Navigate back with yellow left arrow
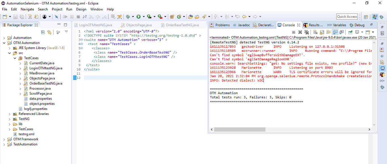Screen dimensions: 387x164 (x=244, y=17)
